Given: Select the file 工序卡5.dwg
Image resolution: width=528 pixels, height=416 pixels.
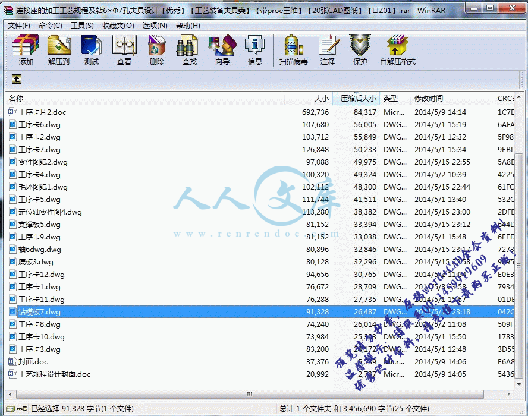Looking at the screenshot, I should coord(39,199).
